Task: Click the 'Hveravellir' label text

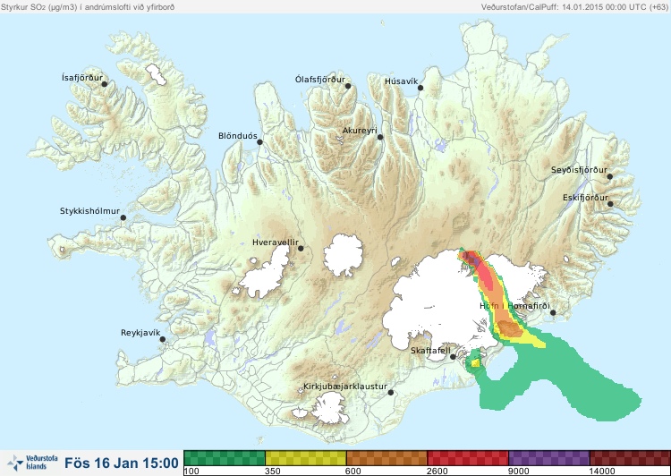Action: 276,242
